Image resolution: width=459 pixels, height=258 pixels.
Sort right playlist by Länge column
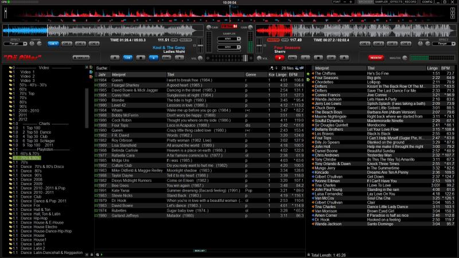pos(433,68)
